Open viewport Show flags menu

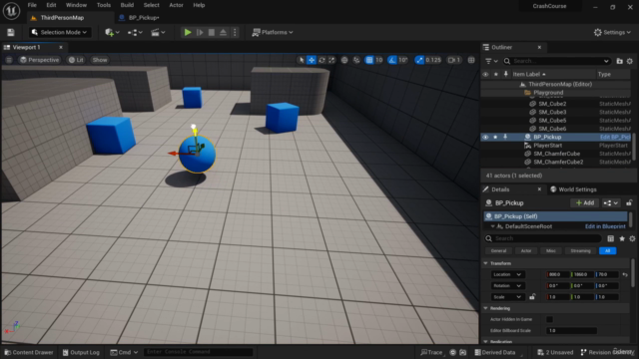click(x=100, y=60)
